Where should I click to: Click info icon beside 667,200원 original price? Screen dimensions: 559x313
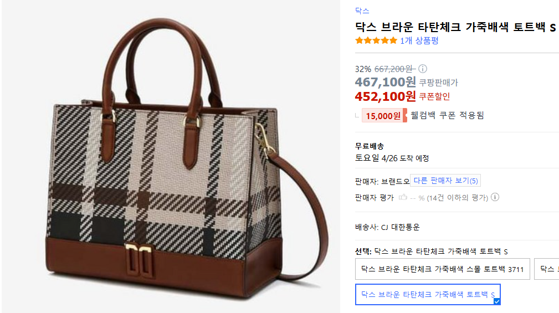pos(423,69)
